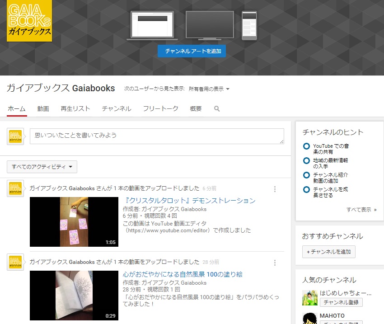Image resolution: width=384 pixels, height=324 pixels.
Task: Click avatar next to 6分前 upload activity
Action: (x=15, y=188)
